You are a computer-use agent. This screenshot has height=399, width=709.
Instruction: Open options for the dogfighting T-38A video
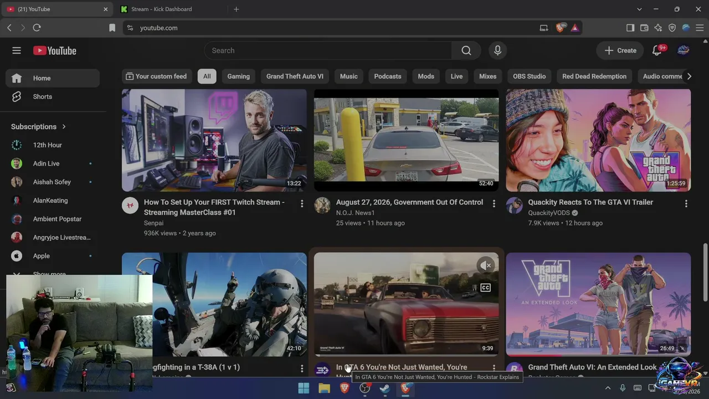pyautogui.click(x=302, y=369)
